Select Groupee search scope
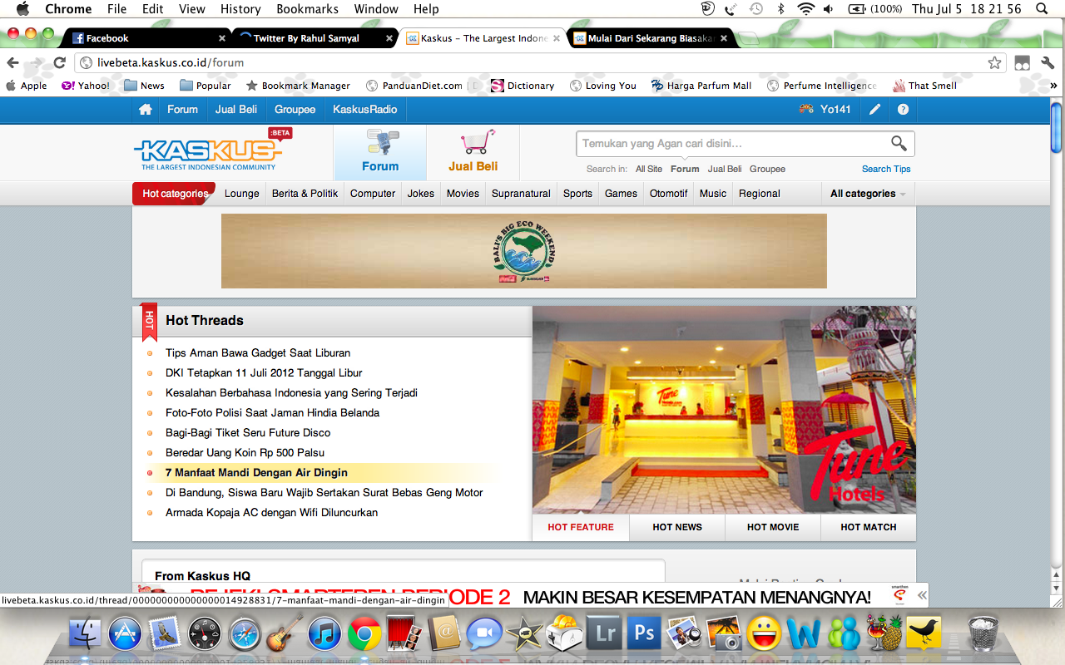1065x665 pixels. [x=767, y=169]
